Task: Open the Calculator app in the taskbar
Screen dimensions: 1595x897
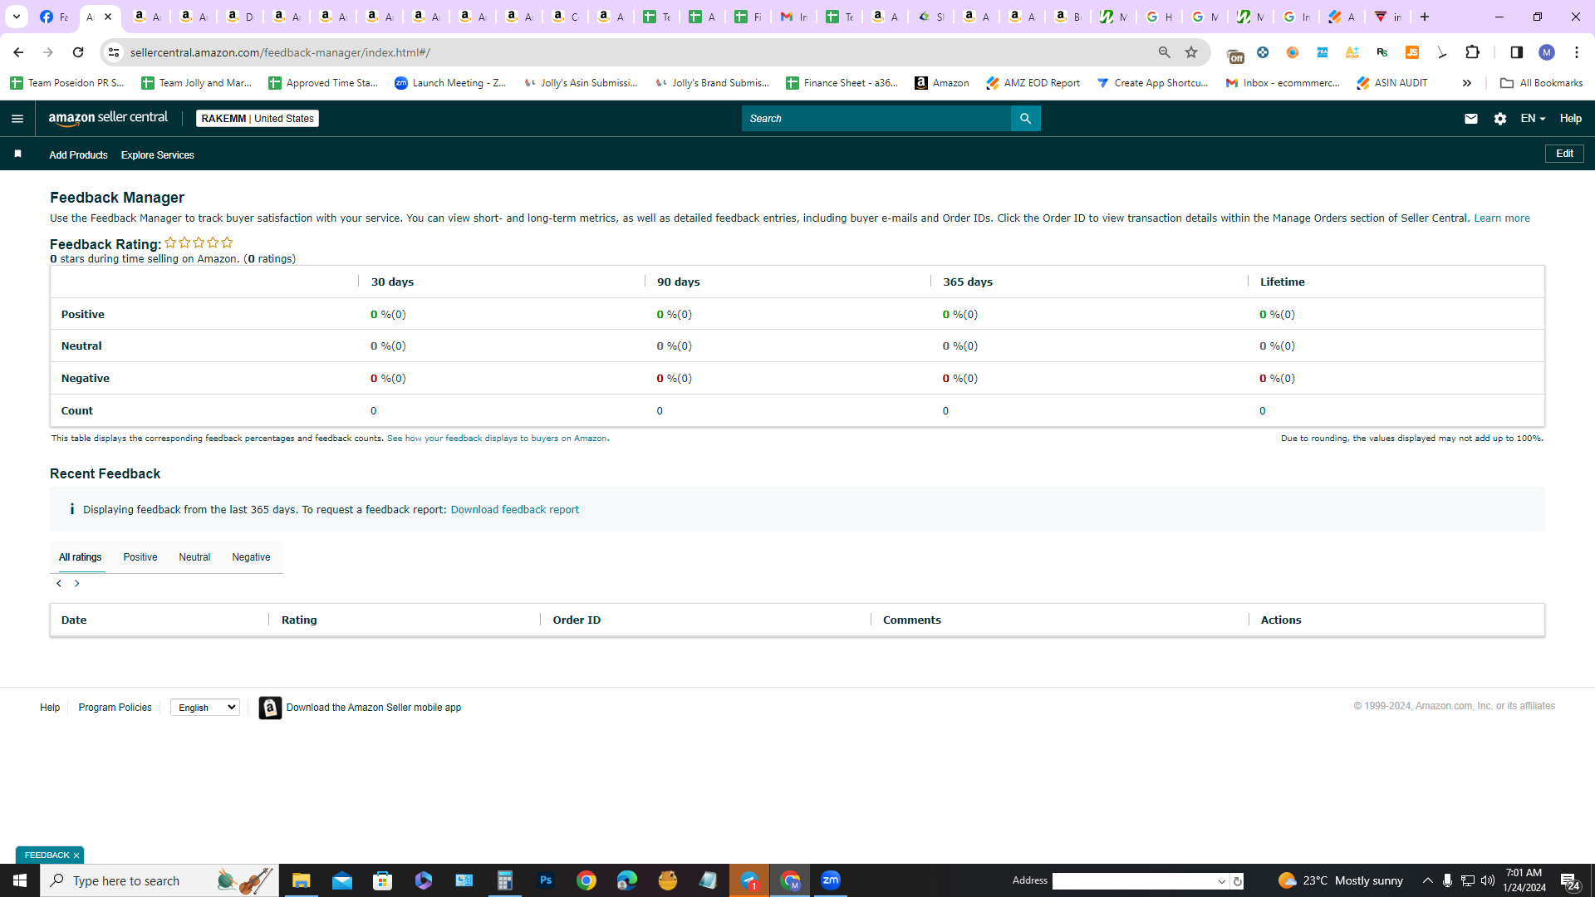Action: (505, 880)
